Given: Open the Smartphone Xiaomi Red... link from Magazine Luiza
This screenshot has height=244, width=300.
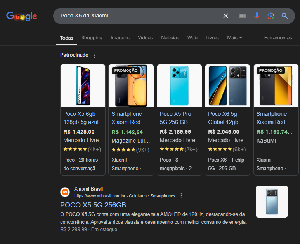Looking at the screenshot, I should (x=128, y=118).
